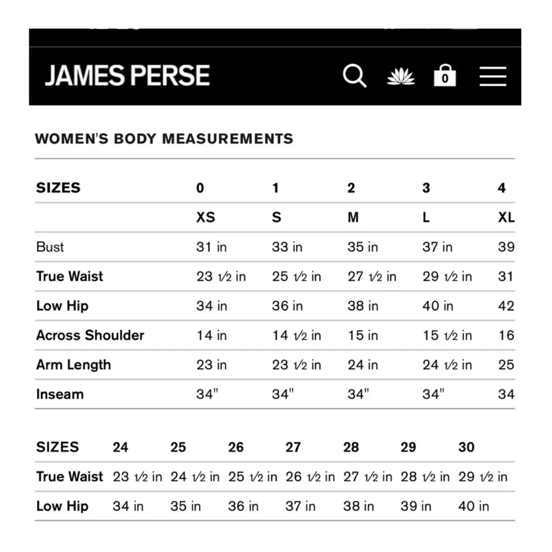Select the M size column header
The image size is (552, 552).
353,217
